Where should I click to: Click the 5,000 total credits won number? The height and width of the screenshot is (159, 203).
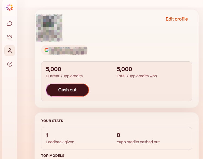[x=125, y=69]
